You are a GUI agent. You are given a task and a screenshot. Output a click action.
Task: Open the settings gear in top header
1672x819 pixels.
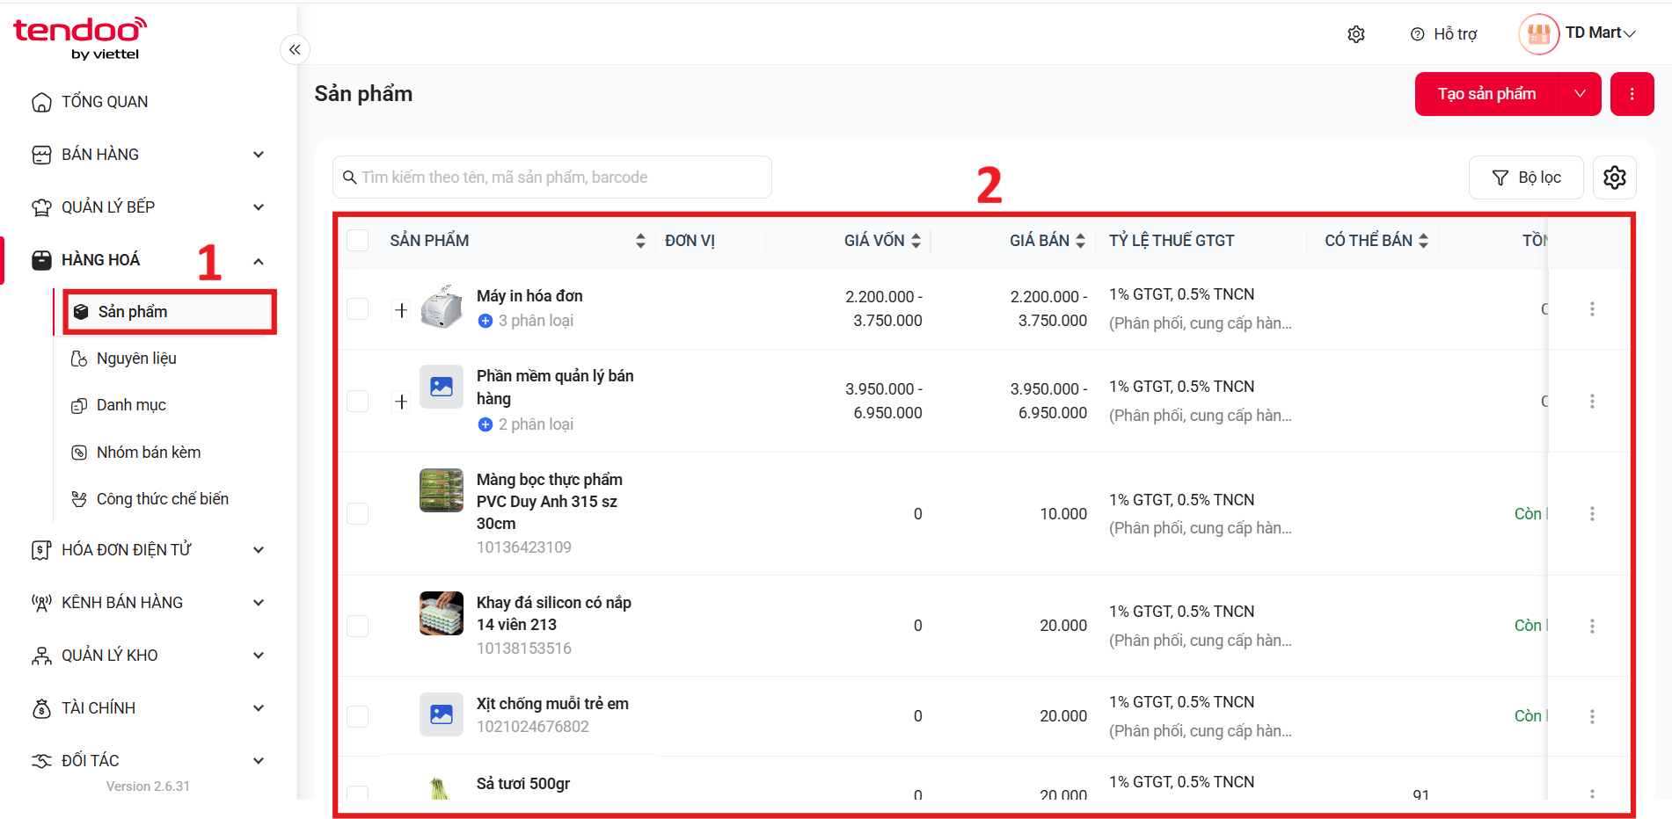click(1356, 34)
